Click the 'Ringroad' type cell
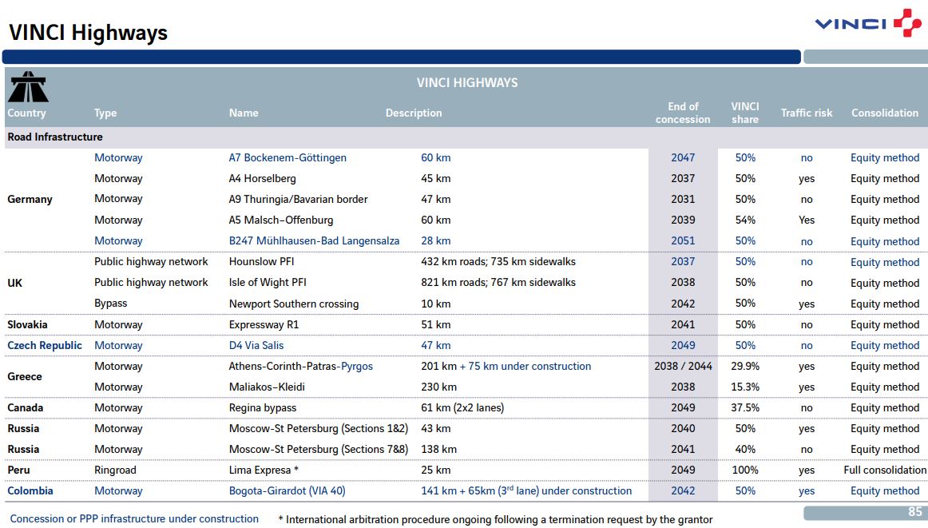Screen dimensions: 928x528 (x=116, y=470)
